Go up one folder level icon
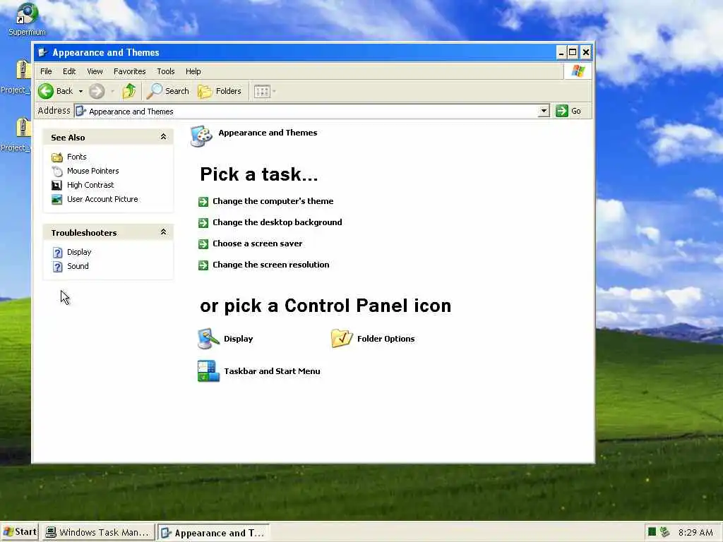 129,91
